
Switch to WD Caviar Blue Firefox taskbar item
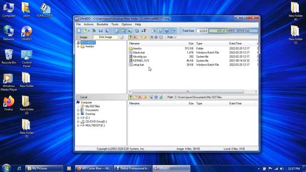click(94, 169)
